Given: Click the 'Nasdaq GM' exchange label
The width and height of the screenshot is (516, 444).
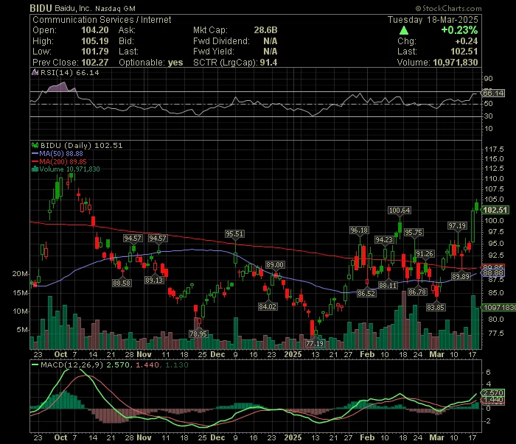Looking at the screenshot, I should pos(115,9).
